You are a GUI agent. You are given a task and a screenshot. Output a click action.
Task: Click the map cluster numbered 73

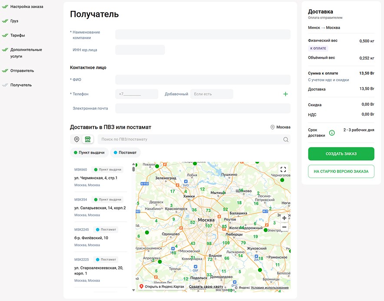pyautogui.click(x=208, y=210)
